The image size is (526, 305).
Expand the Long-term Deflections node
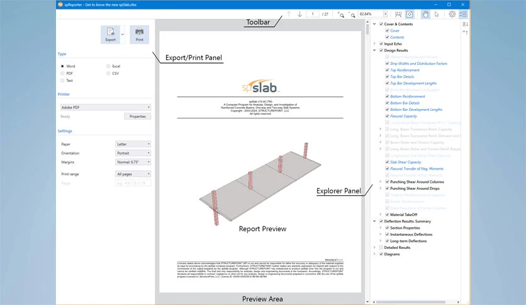pos(381,241)
